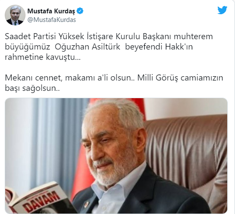Click the tweet's first paragraph text

[109, 47]
